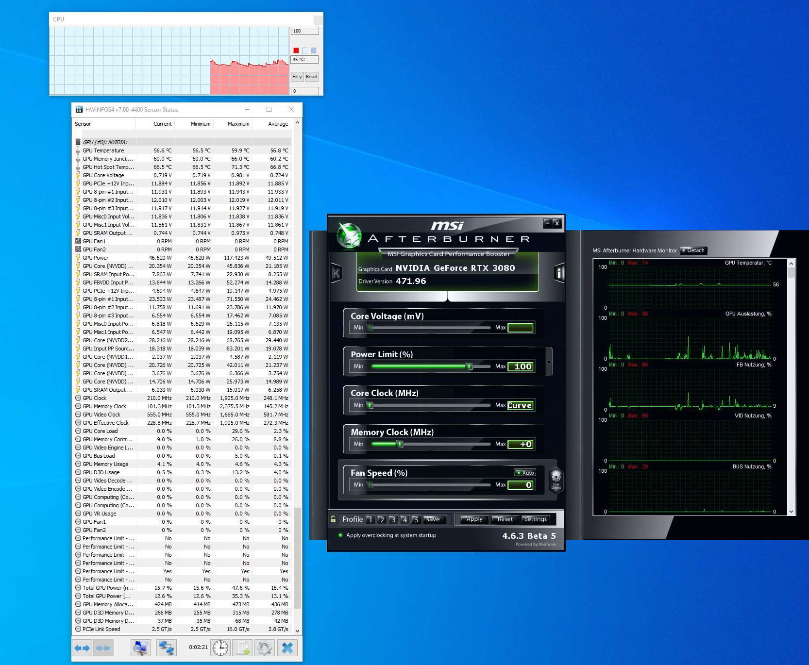Click the HWiNFO64 title bar app icon
Image resolution: width=809 pixels, height=665 pixels.
click(x=79, y=110)
